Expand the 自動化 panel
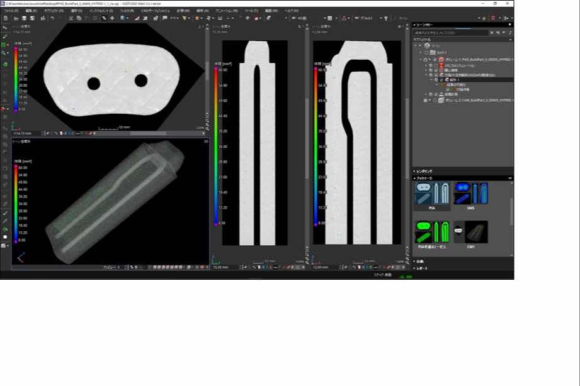 tap(420, 262)
